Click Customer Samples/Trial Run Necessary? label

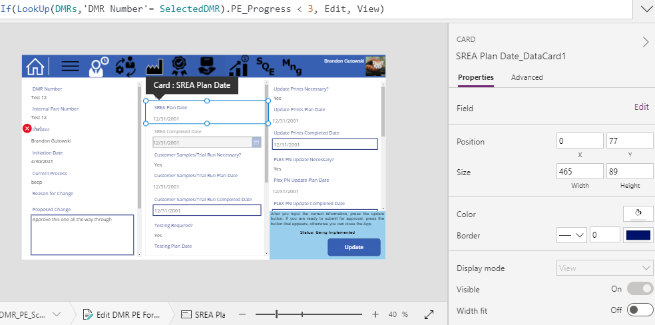(x=198, y=155)
